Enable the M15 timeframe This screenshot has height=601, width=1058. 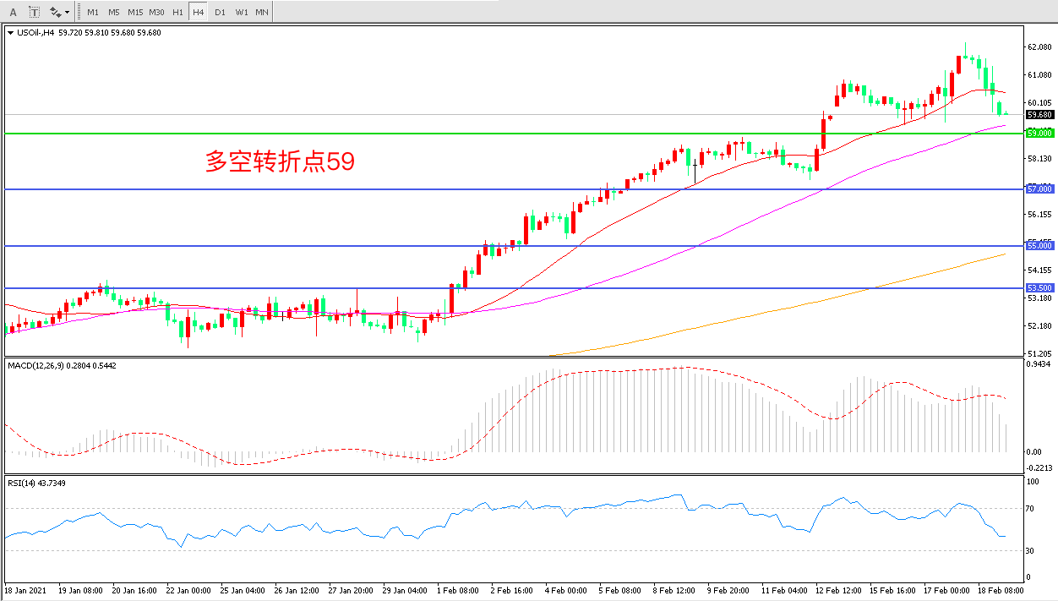(x=135, y=13)
